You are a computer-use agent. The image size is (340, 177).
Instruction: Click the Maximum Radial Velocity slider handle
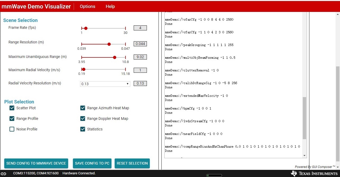[x=83, y=69]
